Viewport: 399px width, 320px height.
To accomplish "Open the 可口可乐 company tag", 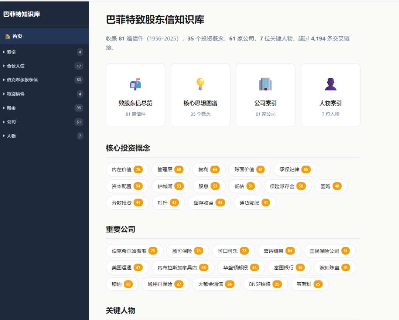I will (x=233, y=251).
